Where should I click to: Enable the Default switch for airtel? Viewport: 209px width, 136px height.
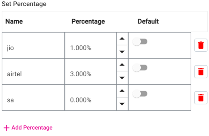click(140, 68)
